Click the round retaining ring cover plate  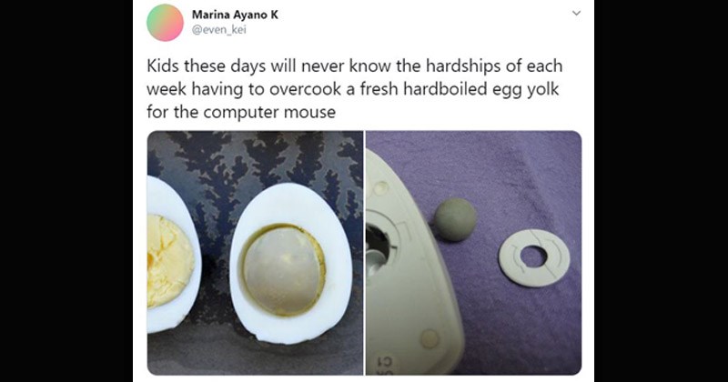click(534, 257)
